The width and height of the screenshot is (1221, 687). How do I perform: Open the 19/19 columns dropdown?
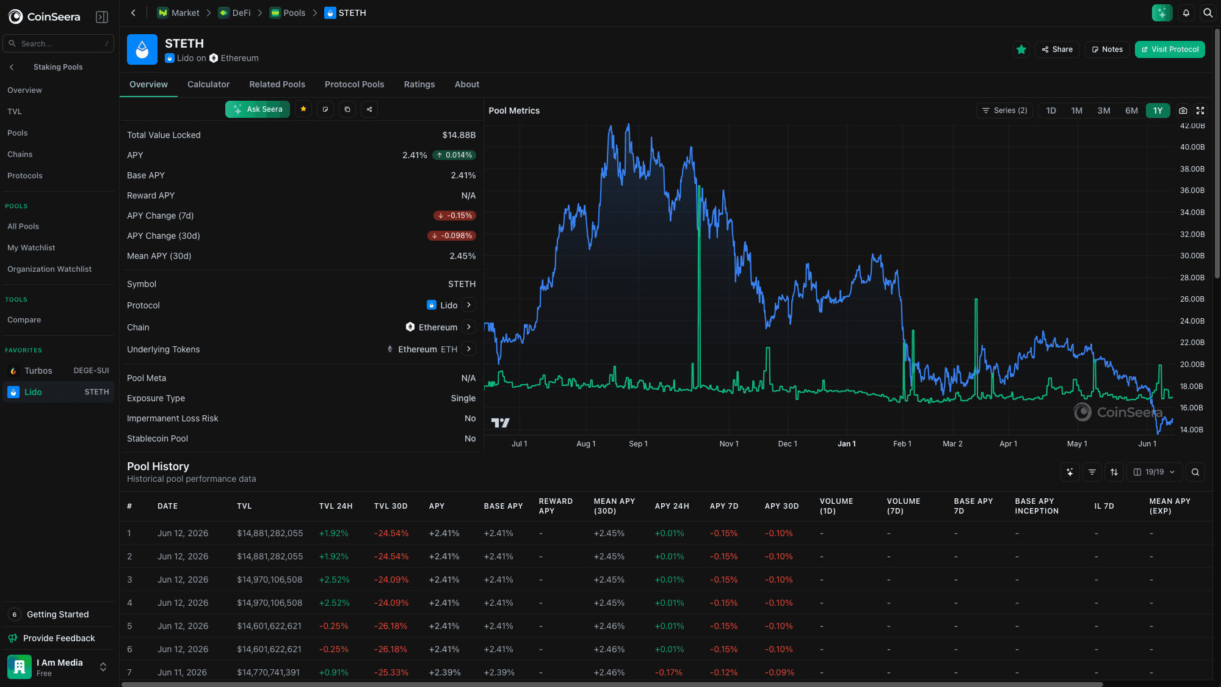pyautogui.click(x=1154, y=472)
